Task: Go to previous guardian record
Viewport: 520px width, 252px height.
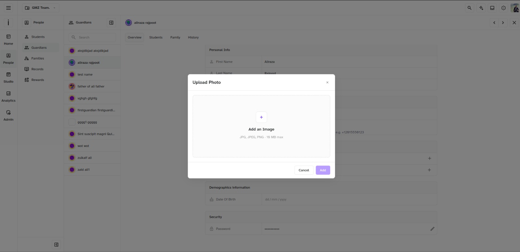Action: click(x=494, y=23)
